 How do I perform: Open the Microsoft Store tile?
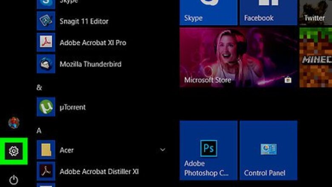click(238, 57)
